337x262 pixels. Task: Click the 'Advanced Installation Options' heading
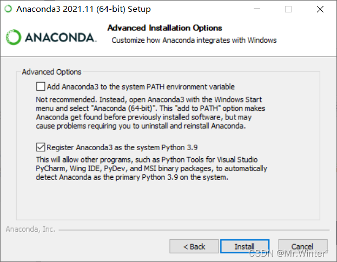pos(165,28)
